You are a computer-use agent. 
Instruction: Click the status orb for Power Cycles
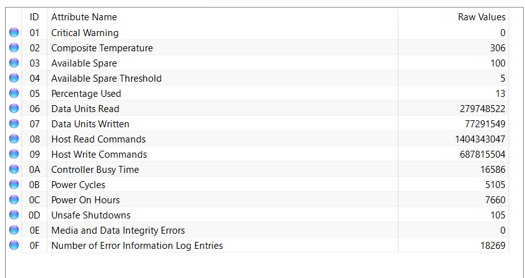tap(14, 184)
